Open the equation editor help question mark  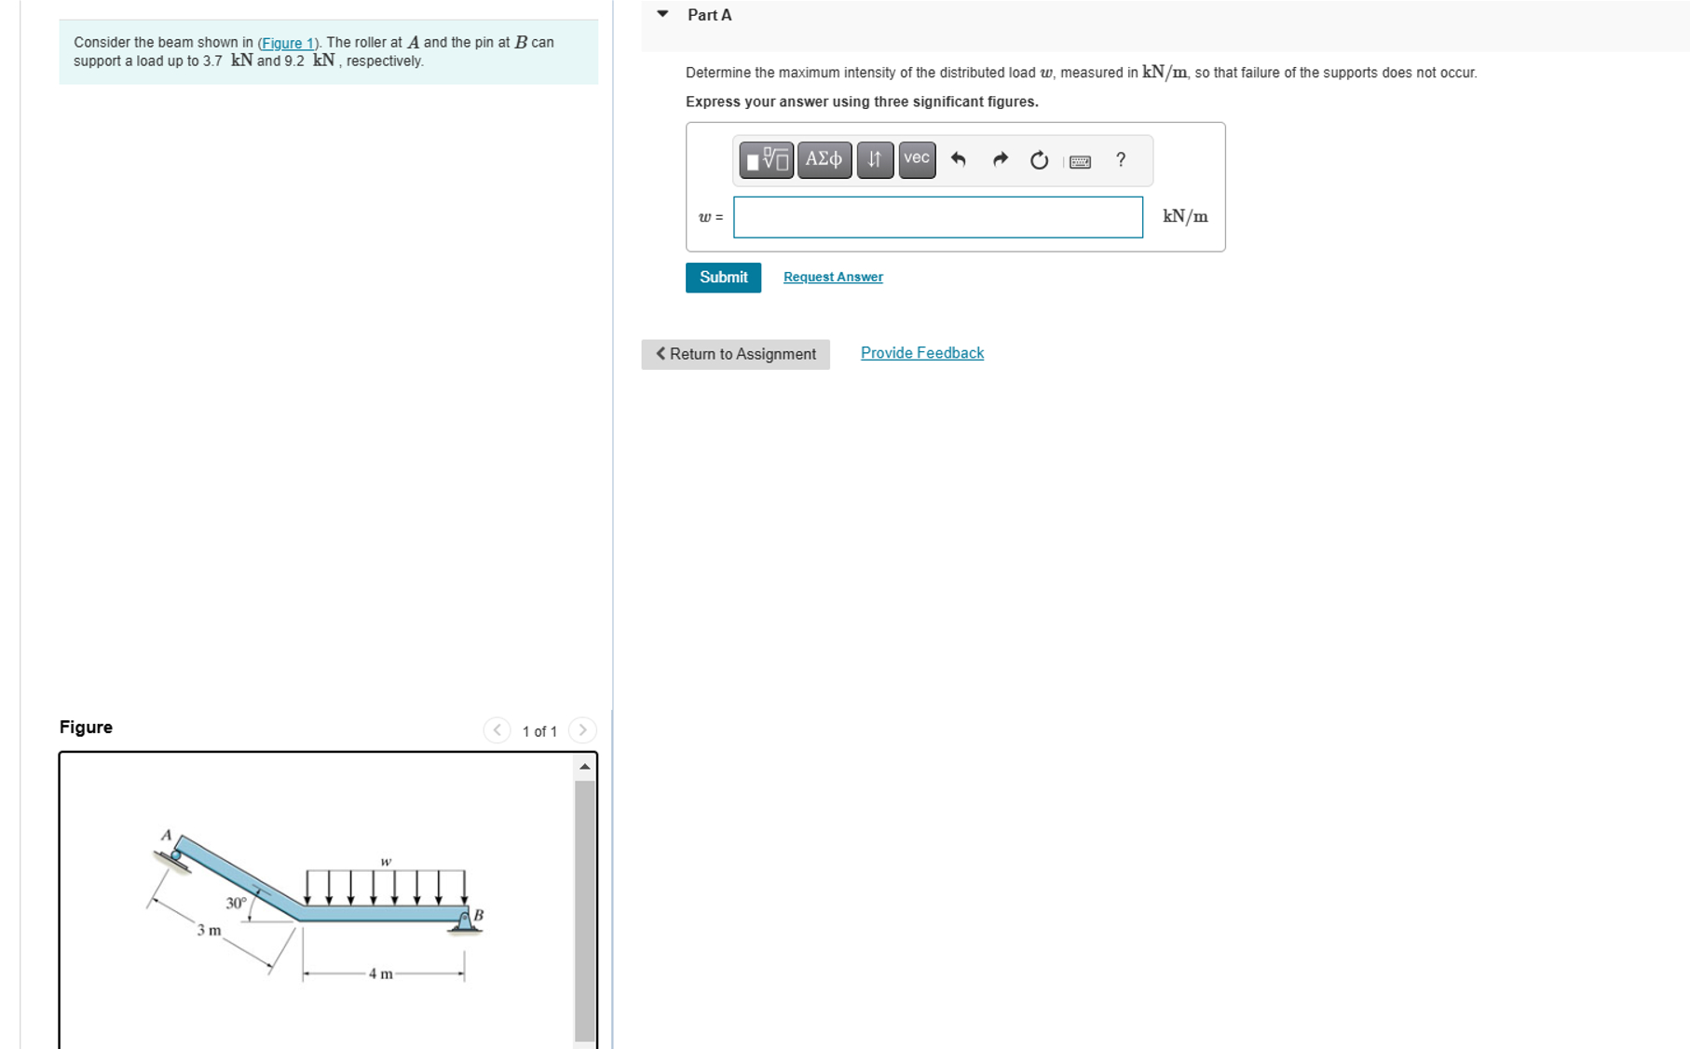1120,159
